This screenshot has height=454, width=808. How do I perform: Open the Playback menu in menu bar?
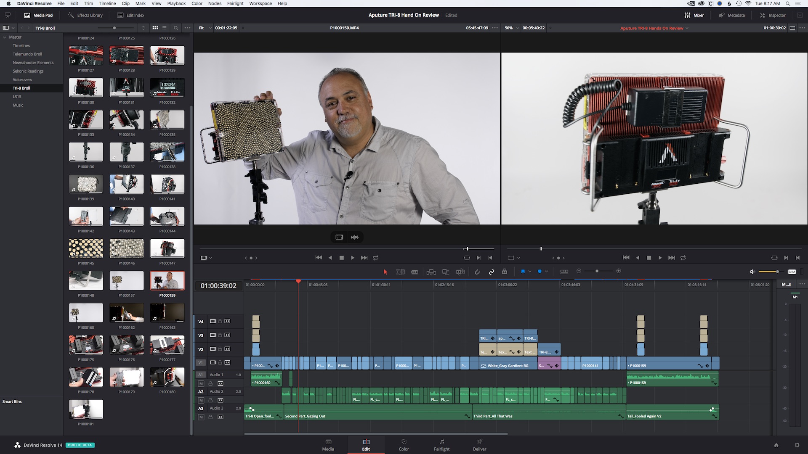click(176, 3)
